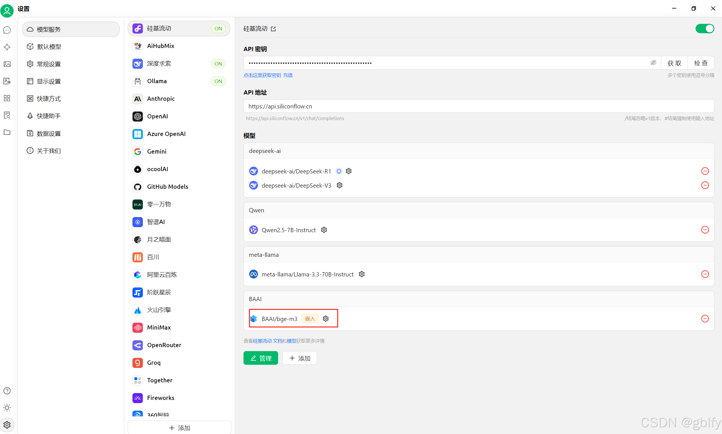Viewport: 722px width, 434px height.
Task: Open the 默认模型 settings menu
Action: pos(49,47)
